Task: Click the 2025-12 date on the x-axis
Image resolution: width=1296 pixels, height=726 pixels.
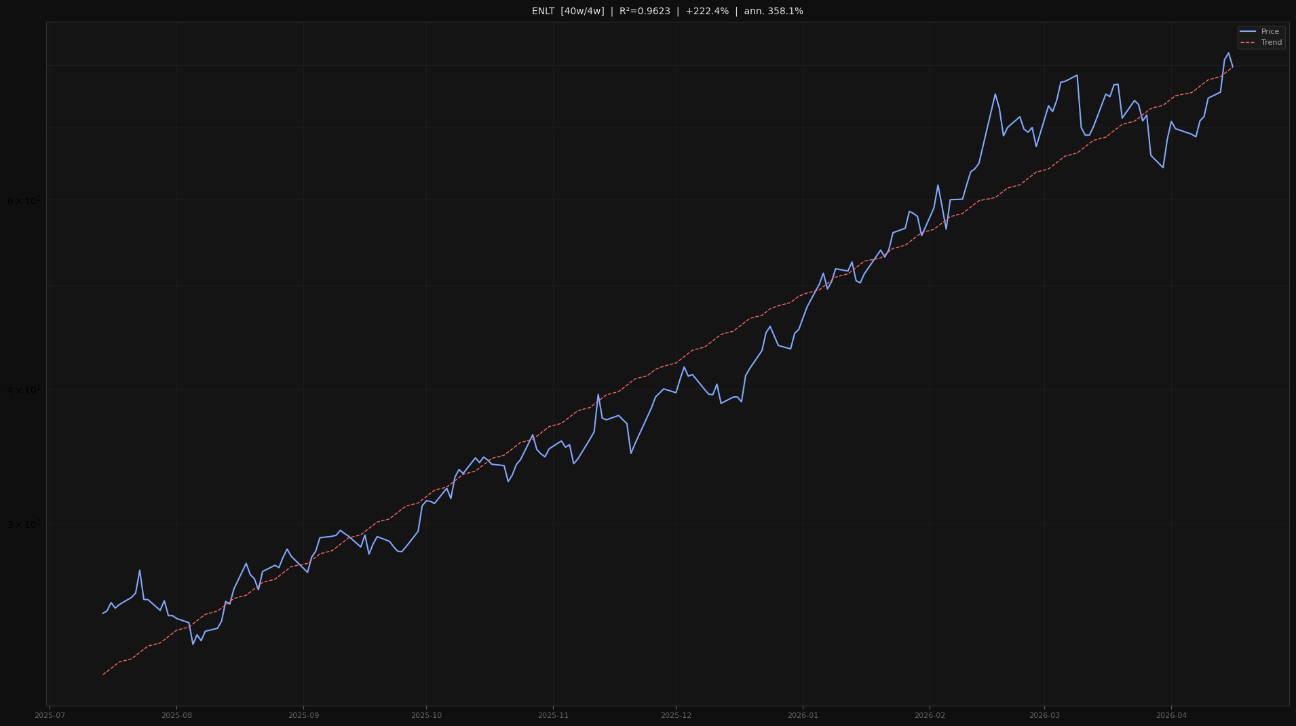Action: click(676, 716)
